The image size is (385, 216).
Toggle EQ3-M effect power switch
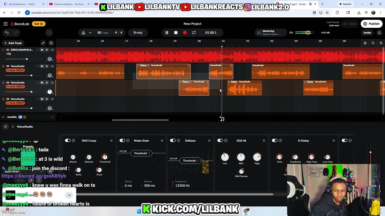(220, 140)
